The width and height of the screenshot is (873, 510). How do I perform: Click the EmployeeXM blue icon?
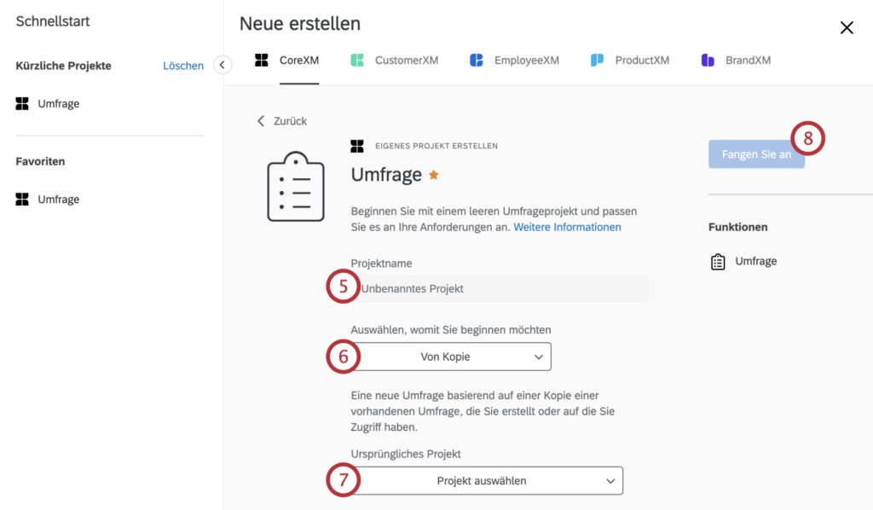476,61
